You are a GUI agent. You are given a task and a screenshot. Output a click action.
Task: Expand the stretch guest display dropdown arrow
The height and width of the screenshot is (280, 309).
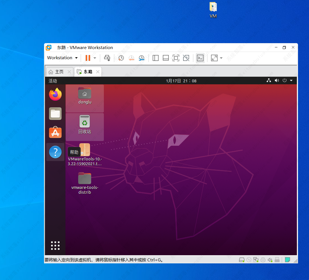(221, 58)
